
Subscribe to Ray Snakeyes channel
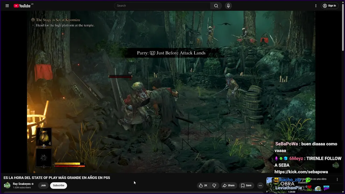tap(58, 185)
